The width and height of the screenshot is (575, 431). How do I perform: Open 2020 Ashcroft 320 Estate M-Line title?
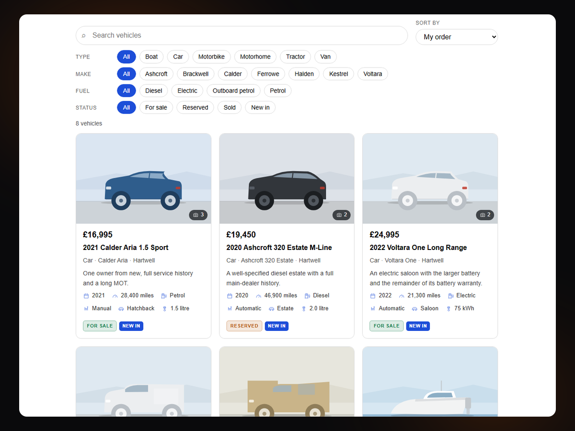(x=279, y=248)
